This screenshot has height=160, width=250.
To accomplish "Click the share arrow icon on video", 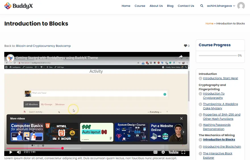I will tap(180, 57).
